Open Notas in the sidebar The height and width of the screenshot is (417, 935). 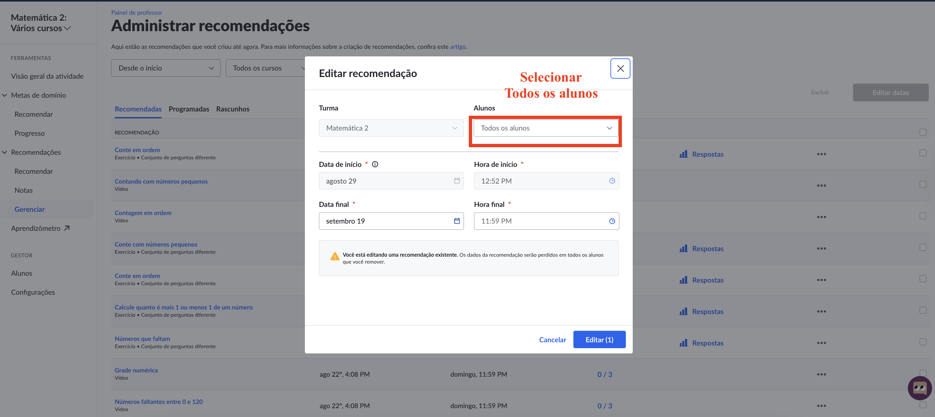(24, 190)
